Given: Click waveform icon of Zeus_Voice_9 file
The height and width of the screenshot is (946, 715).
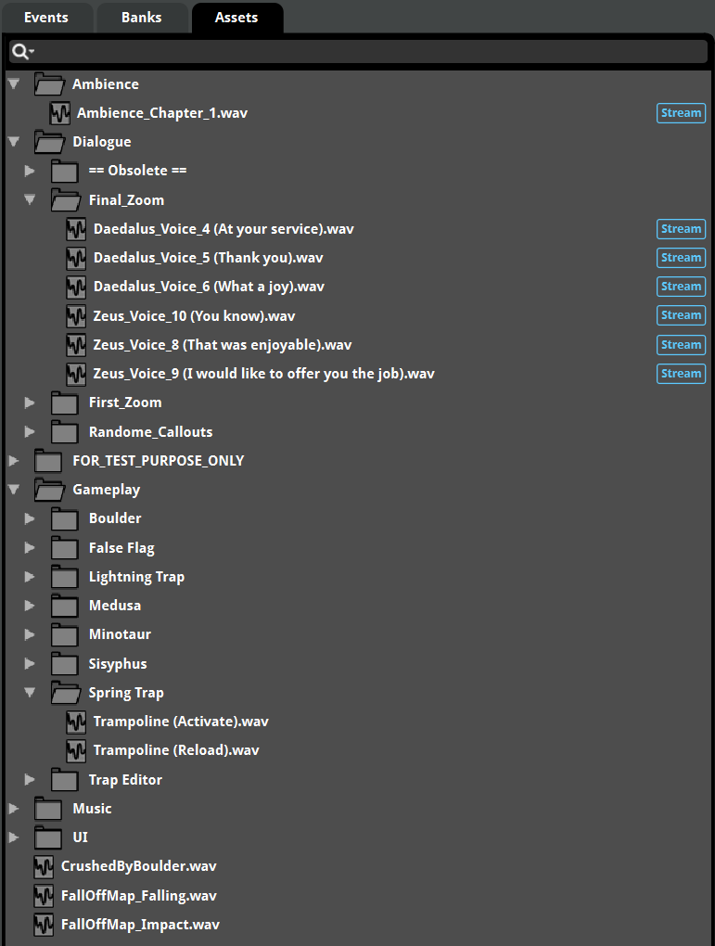Looking at the screenshot, I should [x=76, y=374].
